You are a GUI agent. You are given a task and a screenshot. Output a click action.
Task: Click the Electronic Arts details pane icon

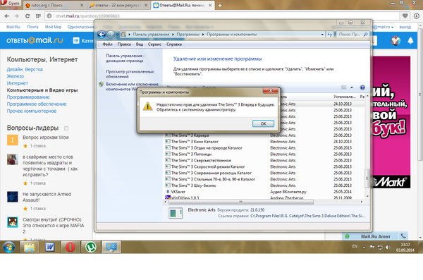176,213
